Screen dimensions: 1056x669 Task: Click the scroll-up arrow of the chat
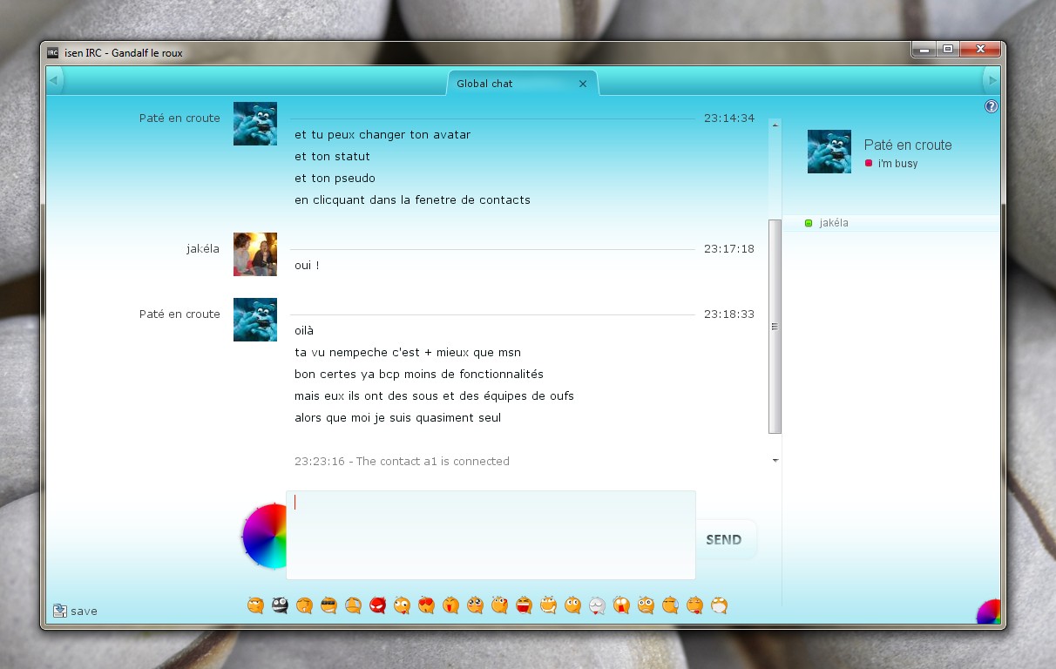pyautogui.click(x=775, y=125)
